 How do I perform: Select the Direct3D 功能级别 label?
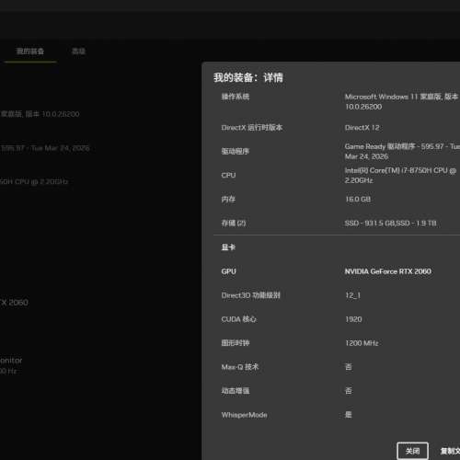click(x=251, y=295)
